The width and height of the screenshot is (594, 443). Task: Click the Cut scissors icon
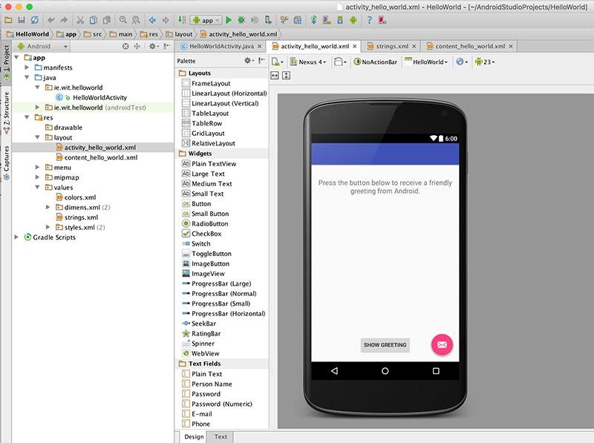pyautogui.click(x=80, y=20)
